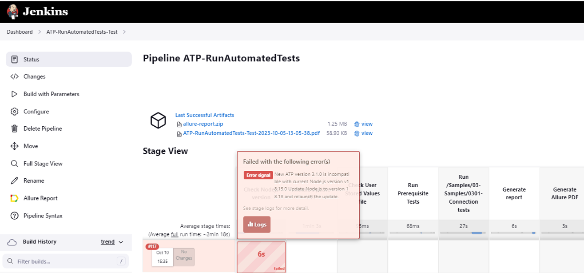Click the Allure Report logo icon
The height and width of the screenshot is (273, 584).
tap(14, 198)
